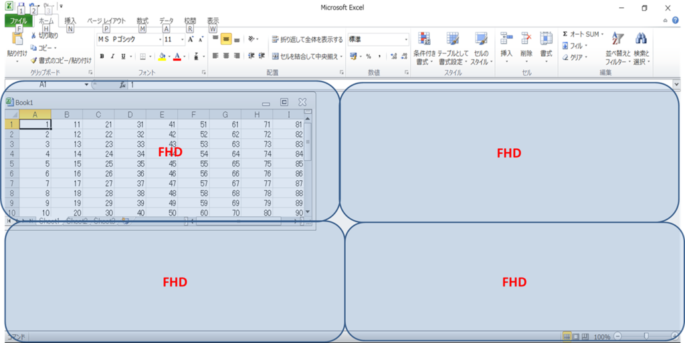This screenshot has height=343, width=685.
Task: Click the phonetic guide (furigana) icon
Action: tap(196, 56)
